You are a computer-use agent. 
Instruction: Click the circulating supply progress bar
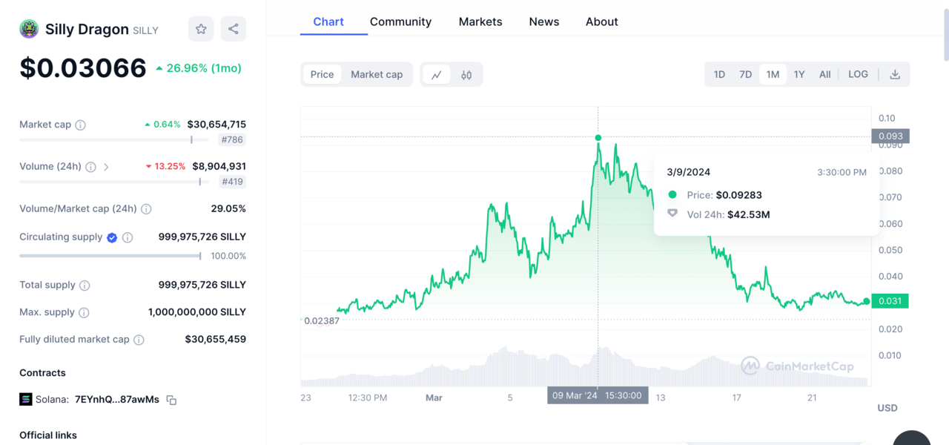click(x=110, y=256)
